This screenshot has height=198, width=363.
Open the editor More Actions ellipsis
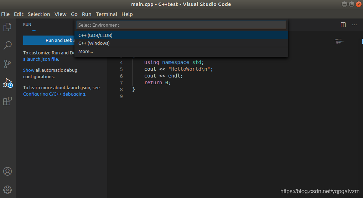tap(354, 25)
